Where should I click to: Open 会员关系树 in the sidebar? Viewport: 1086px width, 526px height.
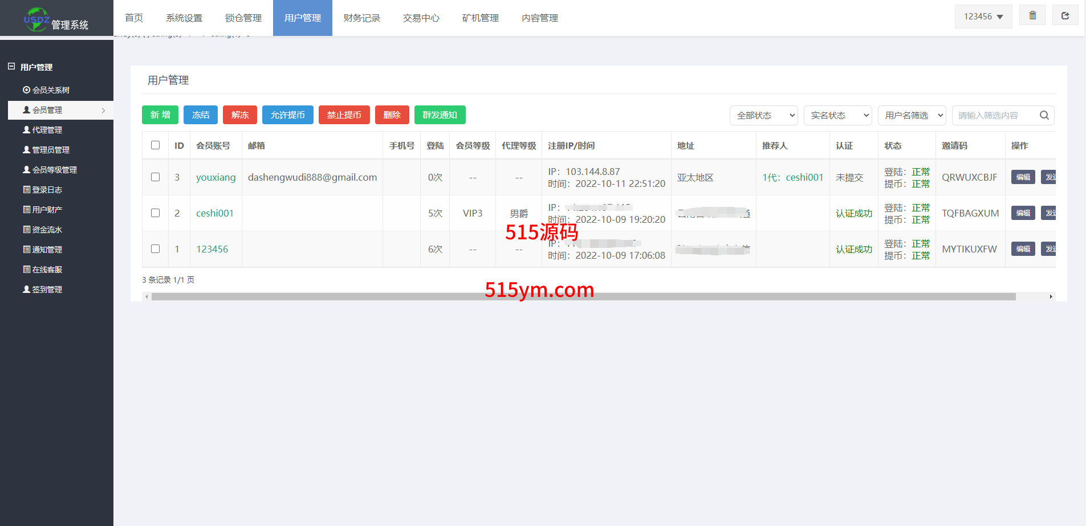pyautogui.click(x=51, y=90)
